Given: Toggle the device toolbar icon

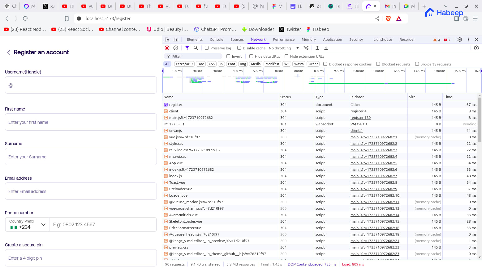Looking at the screenshot, I should [176, 40].
